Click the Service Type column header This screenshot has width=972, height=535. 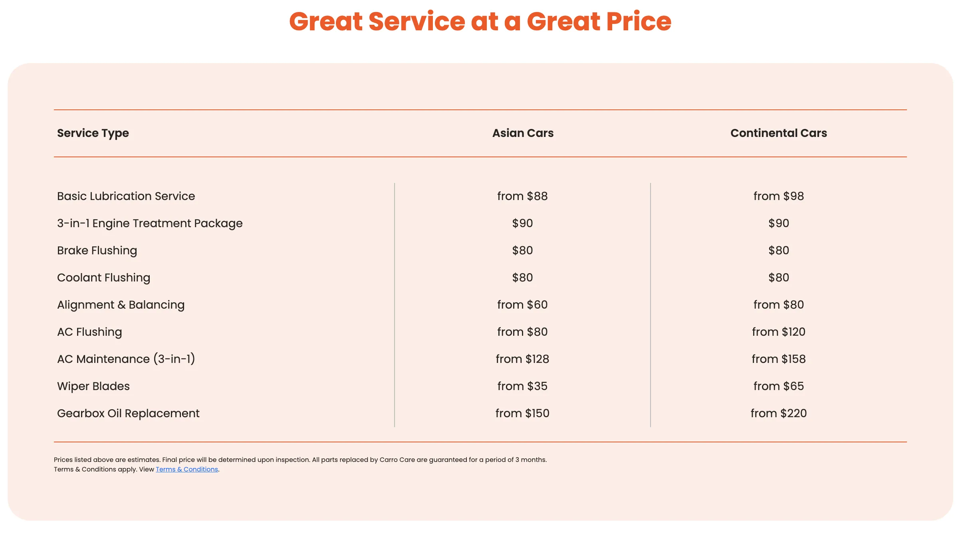pos(93,133)
